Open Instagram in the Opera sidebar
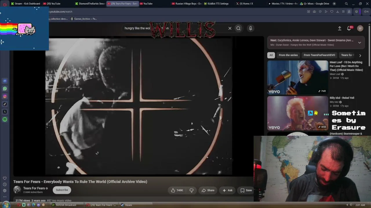 pyautogui.click(x=5, y=96)
